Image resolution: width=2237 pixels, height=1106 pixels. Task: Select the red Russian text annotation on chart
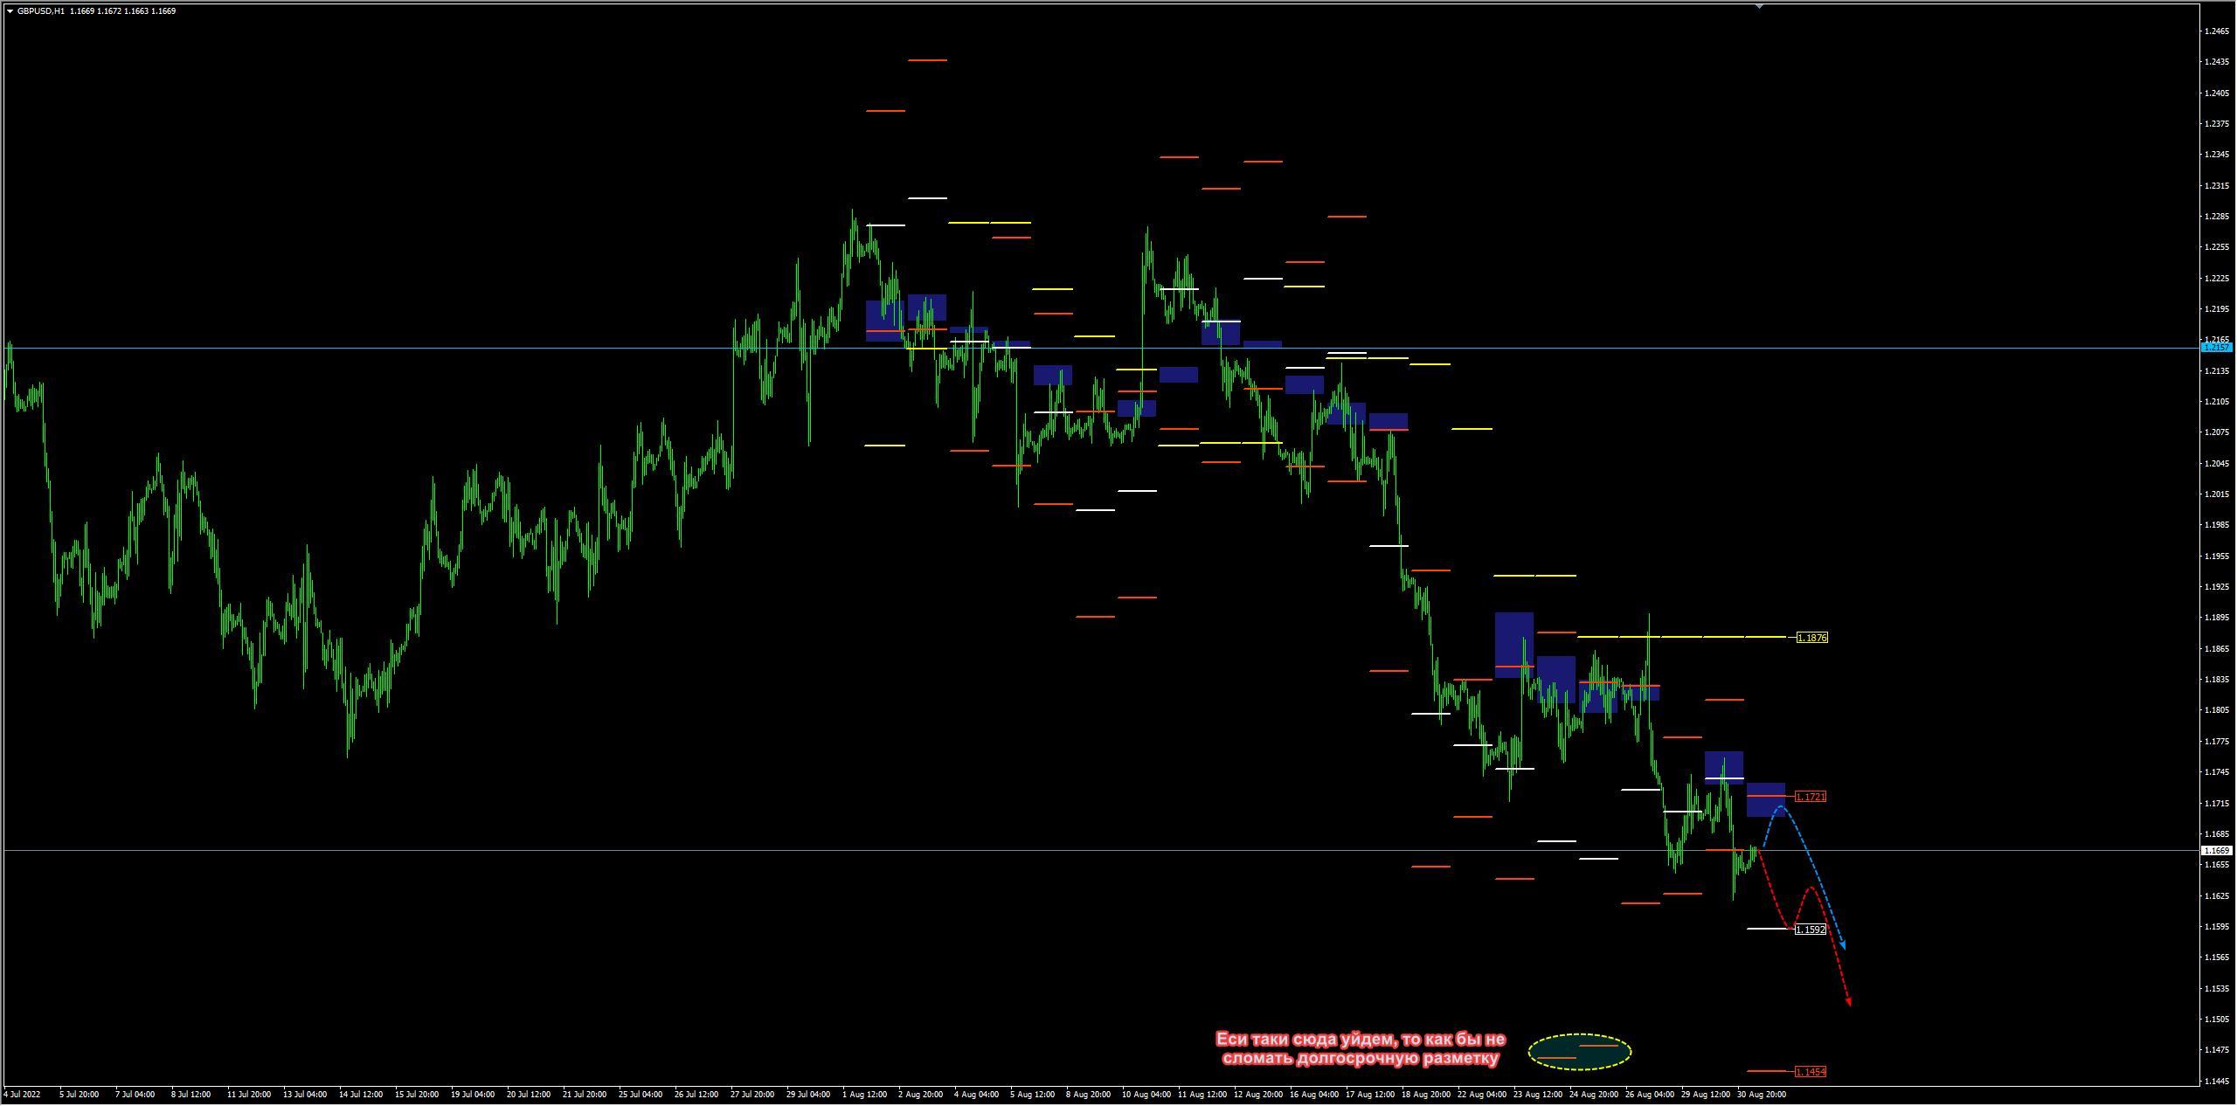point(1361,1049)
